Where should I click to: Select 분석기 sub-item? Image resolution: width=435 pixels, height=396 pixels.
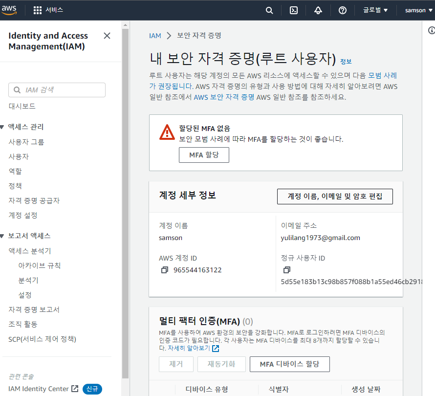(x=28, y=280)
